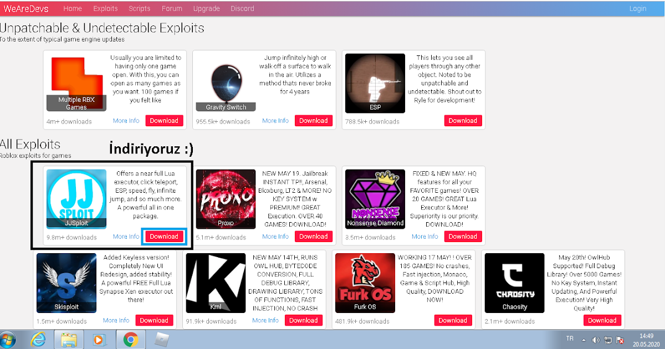Open the Krnl exploit logo image
665x349 pixels.
[216, 283]
